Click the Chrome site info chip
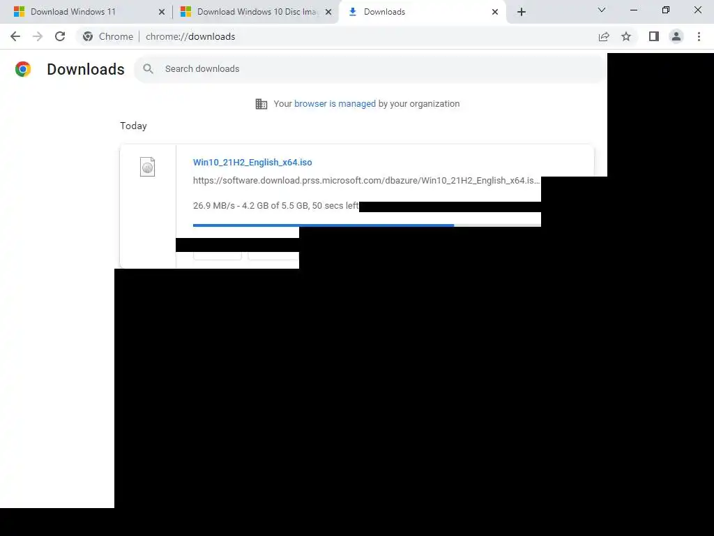 pos(108,36)
